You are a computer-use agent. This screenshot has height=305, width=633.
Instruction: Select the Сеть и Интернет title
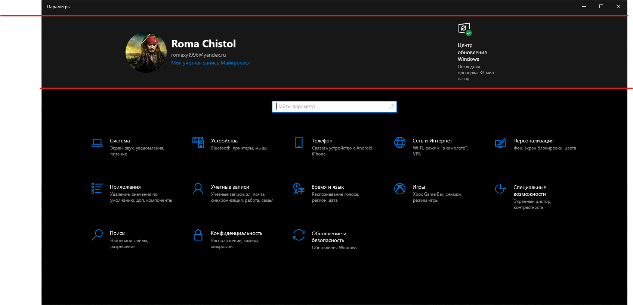pyautogui.click(x=432, y=141)
